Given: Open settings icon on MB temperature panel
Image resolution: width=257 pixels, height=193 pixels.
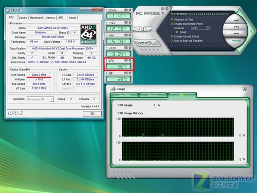Looking at the screenshot, I should 126,73.
